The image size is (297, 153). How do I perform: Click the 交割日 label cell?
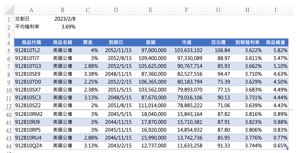[x=31, y=19]
